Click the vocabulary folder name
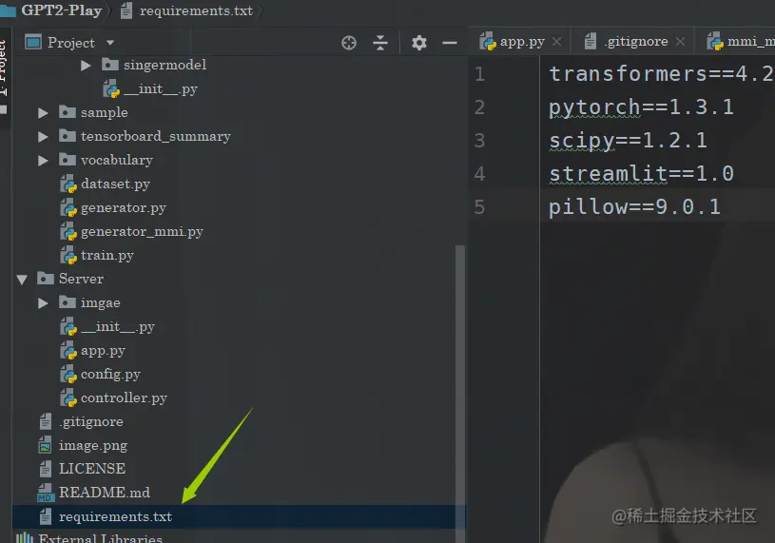 point(117,161)
